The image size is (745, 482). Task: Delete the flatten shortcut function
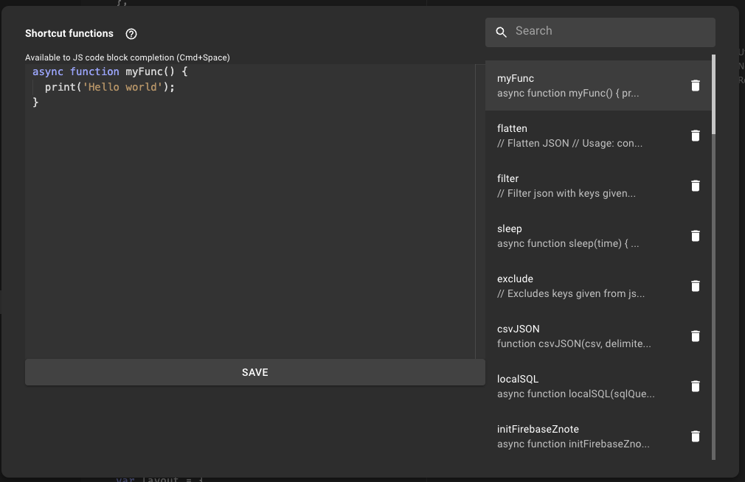pyautogui.click(x=695, y=136)
